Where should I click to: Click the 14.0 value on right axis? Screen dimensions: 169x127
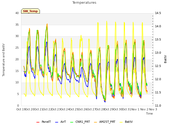point(158,26)
